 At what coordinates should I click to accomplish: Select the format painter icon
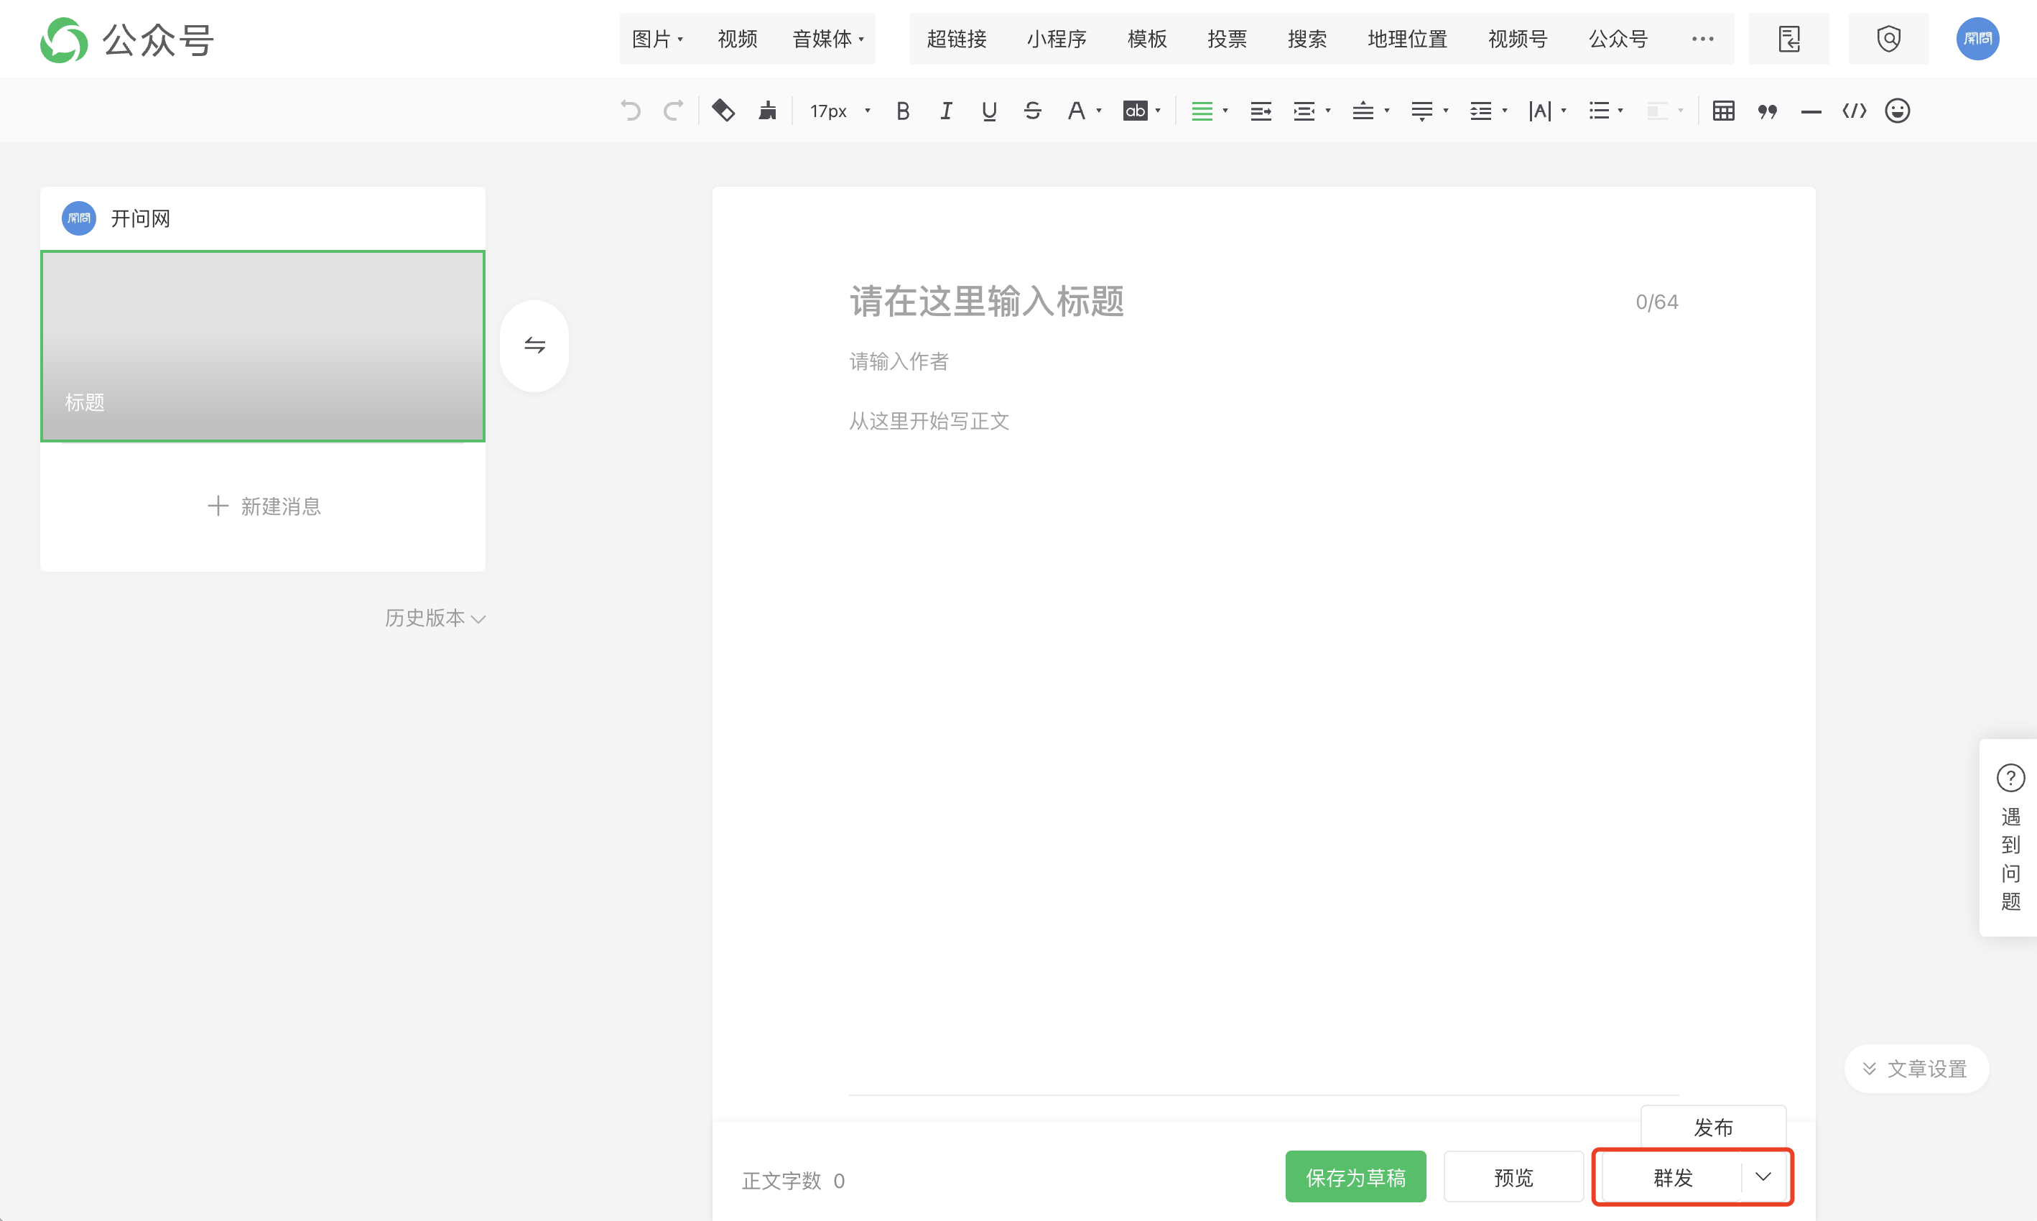(x=723, y=111)
